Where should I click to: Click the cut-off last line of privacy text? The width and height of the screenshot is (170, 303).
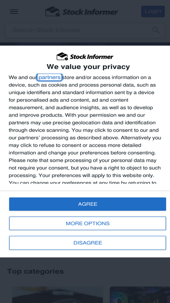pyautogui.click(x=83, y=183)
